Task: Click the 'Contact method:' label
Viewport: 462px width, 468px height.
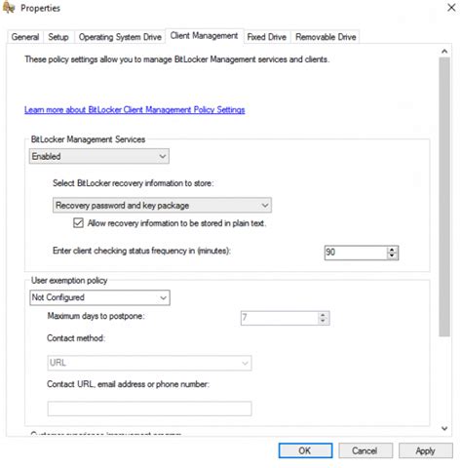Action: (x=76, y=338)
